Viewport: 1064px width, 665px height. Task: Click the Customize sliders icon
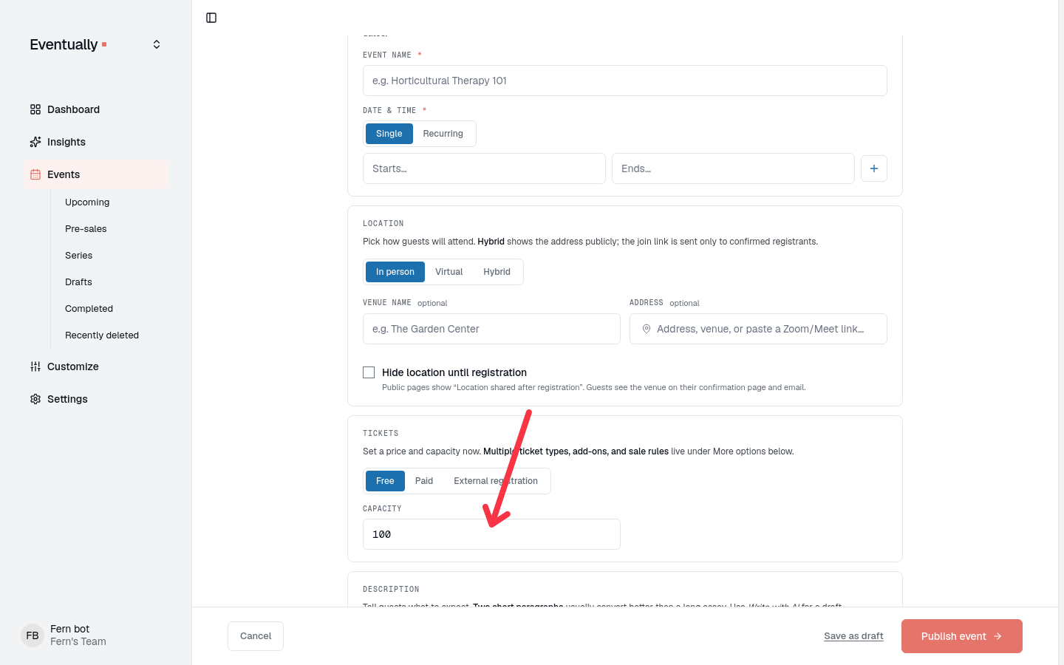[x=35, y=366]
